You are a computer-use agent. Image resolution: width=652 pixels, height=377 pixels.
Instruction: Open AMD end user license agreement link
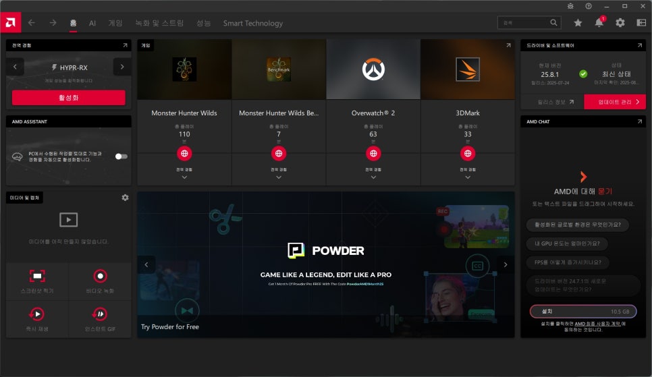click(597, 324)
